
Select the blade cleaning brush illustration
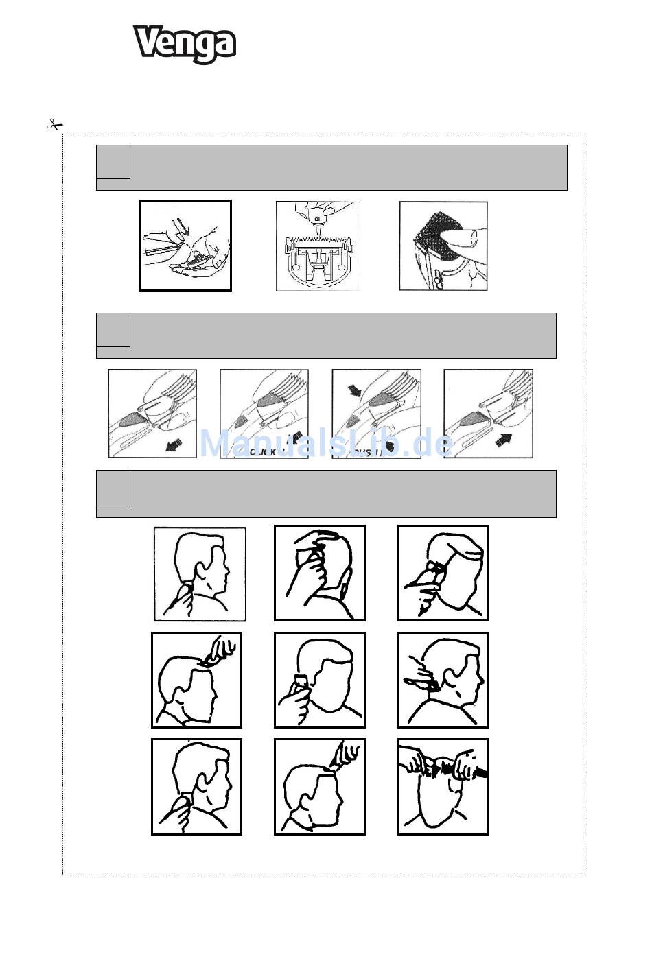185,246
